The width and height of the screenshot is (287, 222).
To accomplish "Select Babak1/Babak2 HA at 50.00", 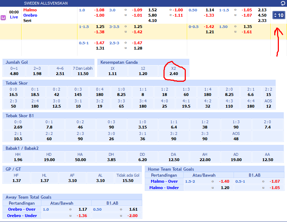I will pos(80,160).
